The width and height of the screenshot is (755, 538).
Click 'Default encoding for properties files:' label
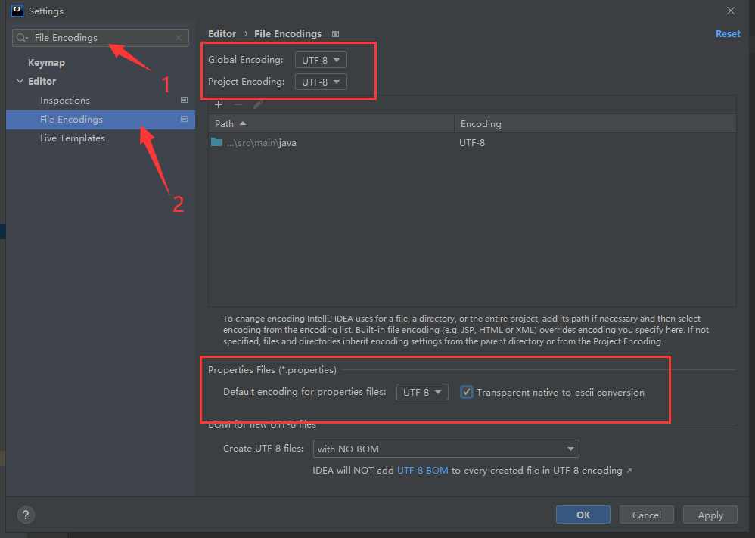[305, 391]
